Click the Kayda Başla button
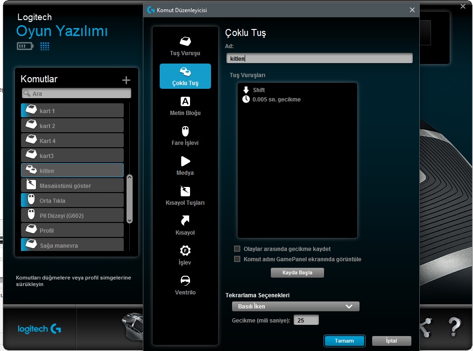The image size is (473, 351). click(x=297, y=272)
